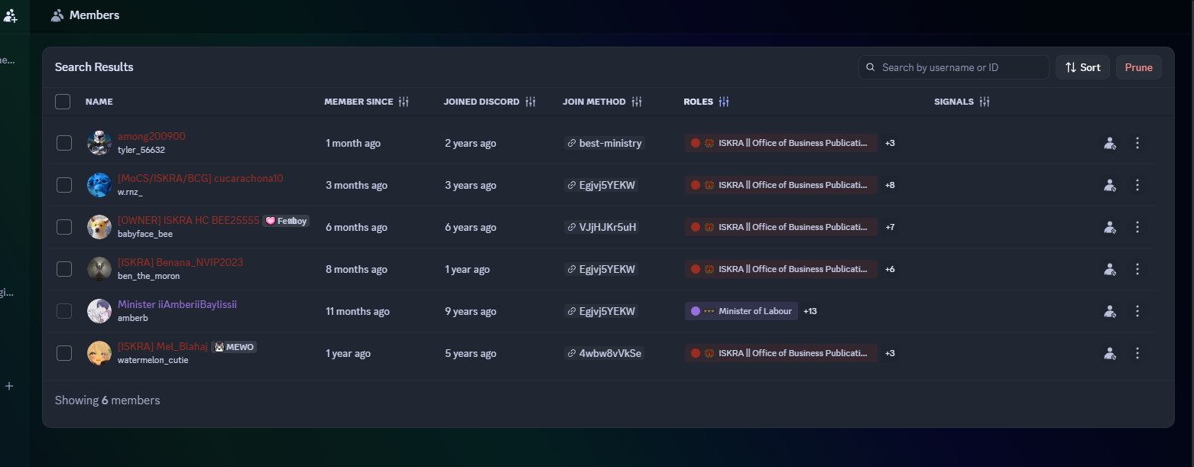Click Member Since filter icon
Screen dimensions: 1194x467
(x=404, y=102)
